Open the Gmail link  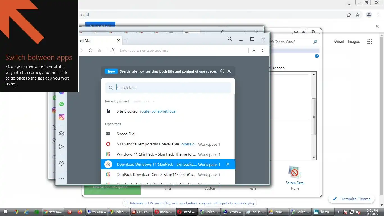click(x=339, y=41)
